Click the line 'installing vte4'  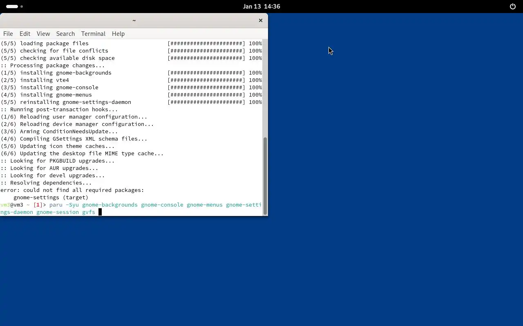131,80
